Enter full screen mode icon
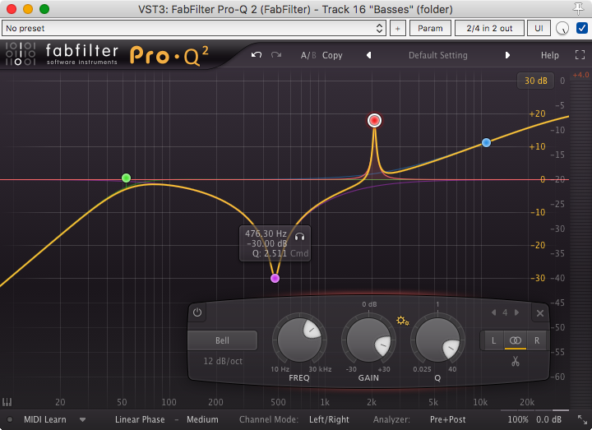Screen dimensions: 592x430 tap(580, 55)
